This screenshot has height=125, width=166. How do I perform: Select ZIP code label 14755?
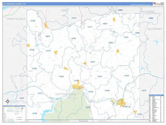pyautogui.click(x=61, y=77)
